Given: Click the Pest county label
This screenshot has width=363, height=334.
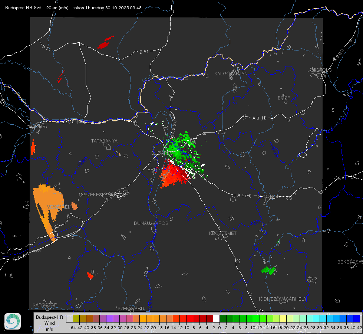Looking at the screenshot, I should pyautogui.click(x=255, y=223).
